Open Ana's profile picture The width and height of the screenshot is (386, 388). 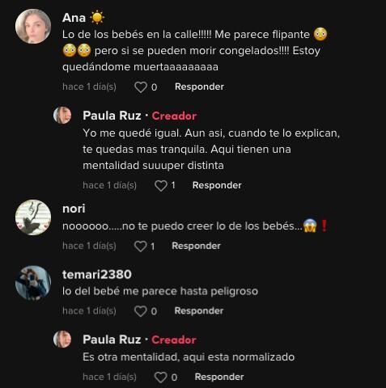point(33,26)
